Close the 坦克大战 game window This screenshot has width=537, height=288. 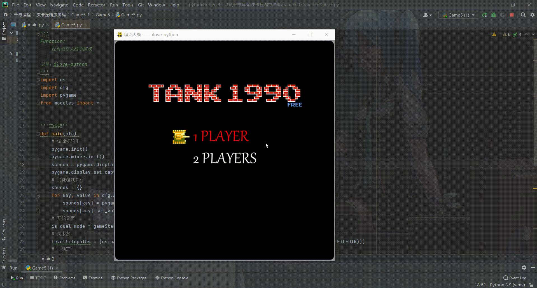[x=326, y=35]
